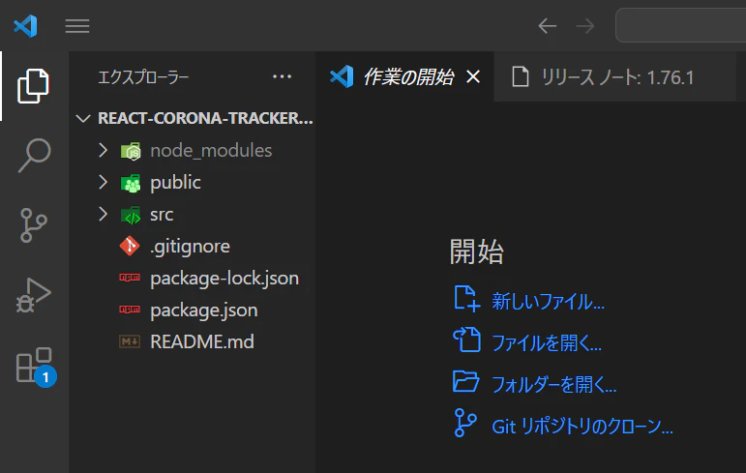Open the Explorer view in activity bar
Viewport: 746px width, 473px height.
(x=33, y=86)
